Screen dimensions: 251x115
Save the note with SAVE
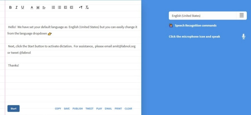coord(67,109)
